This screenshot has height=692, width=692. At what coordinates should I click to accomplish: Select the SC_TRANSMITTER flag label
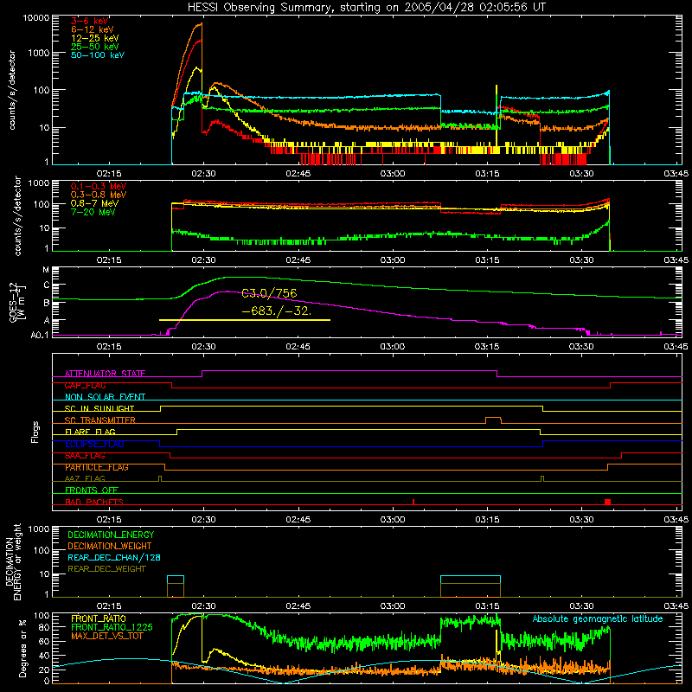99,420
